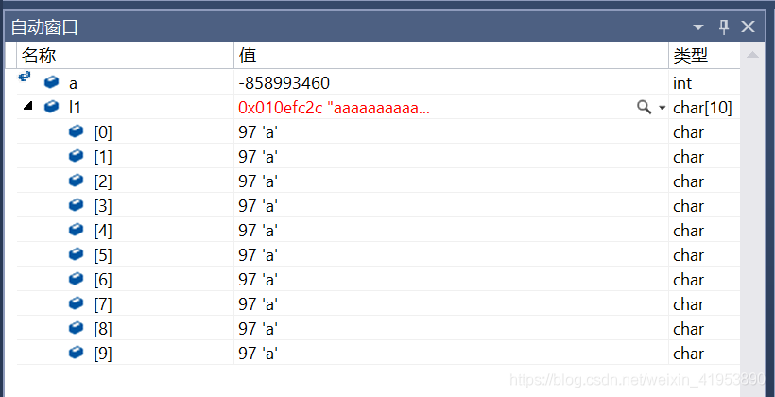The width and height of the screenshot is (775, 397).
Task: Select variable name l1
Action: click(75, 107)
